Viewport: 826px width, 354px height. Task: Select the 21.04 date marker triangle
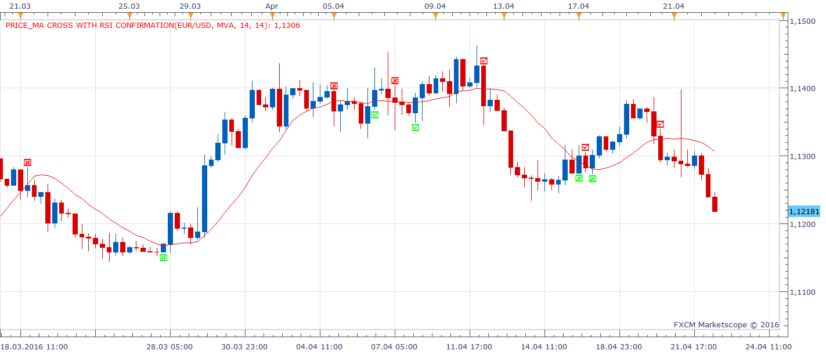pyautogui.click(x=674, y=16)
